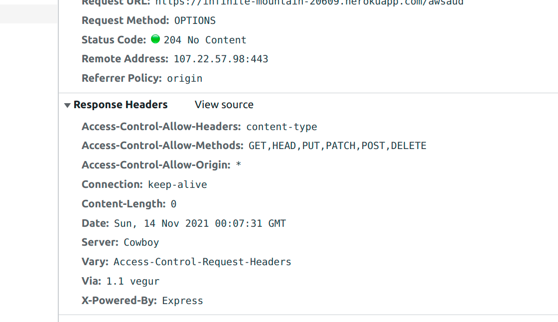
Task: Click the Access-Control-Allow-Headers header label
Action: 160,126
